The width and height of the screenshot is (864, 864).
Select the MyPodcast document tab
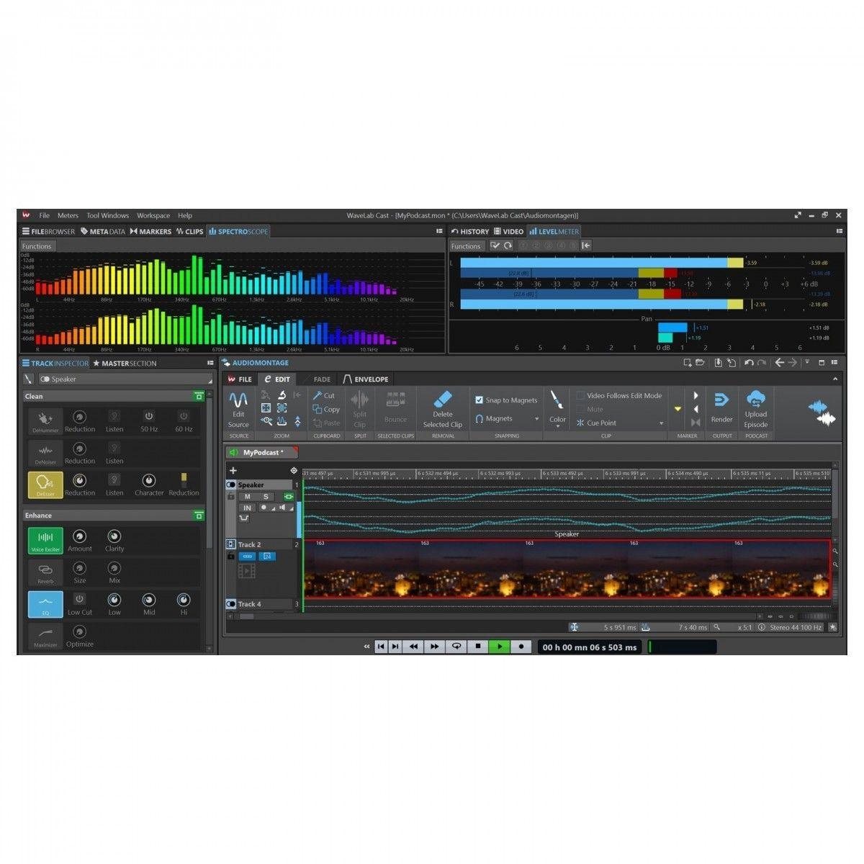(x=261, y=453)
